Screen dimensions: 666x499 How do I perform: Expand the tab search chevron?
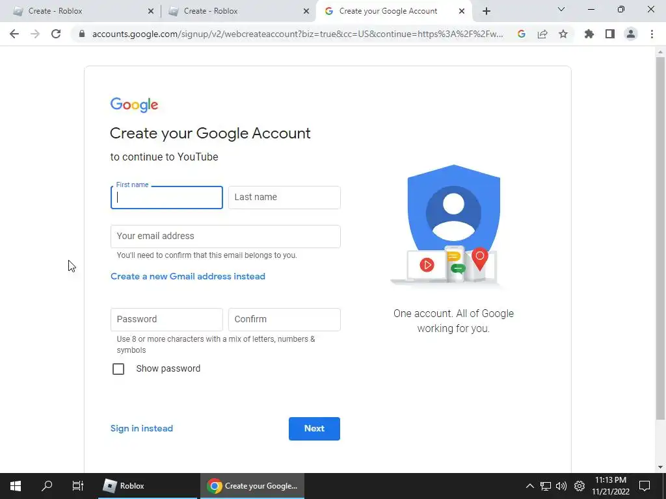[561, 9]
